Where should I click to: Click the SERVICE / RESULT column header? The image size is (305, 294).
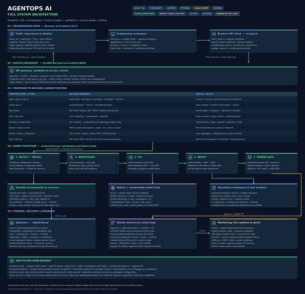pyautogui.click(x=204, y=94)
